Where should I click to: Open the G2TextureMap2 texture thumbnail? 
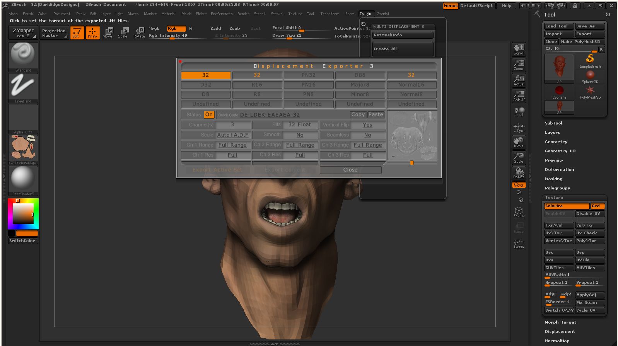23,150
